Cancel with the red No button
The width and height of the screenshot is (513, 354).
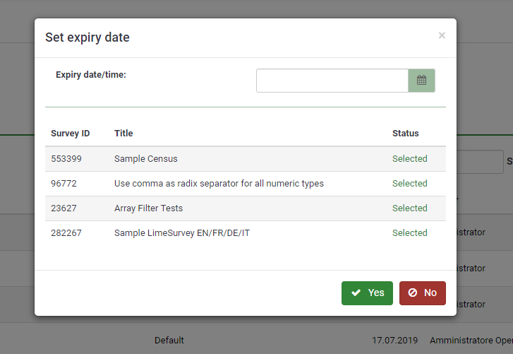pos(422,293)
